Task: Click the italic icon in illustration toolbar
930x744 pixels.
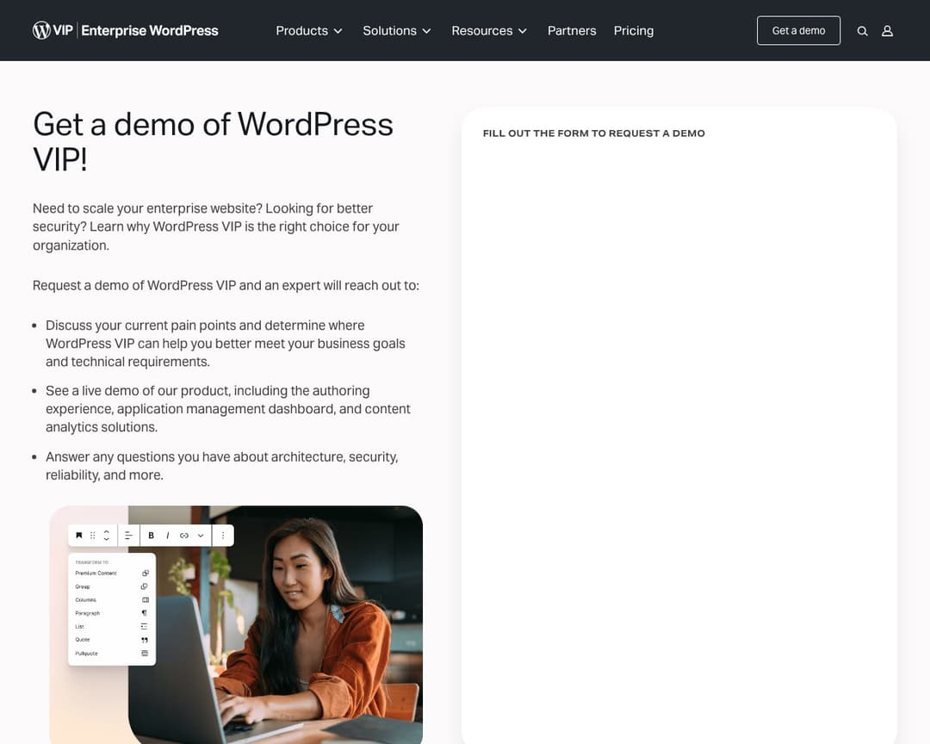Action: 167,536
